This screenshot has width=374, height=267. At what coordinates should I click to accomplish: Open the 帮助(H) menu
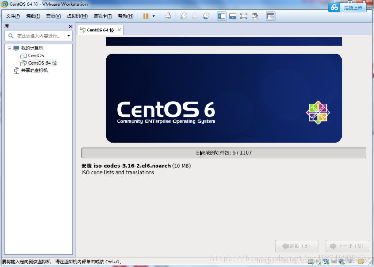pyautogui.click(x=126, y=16)
